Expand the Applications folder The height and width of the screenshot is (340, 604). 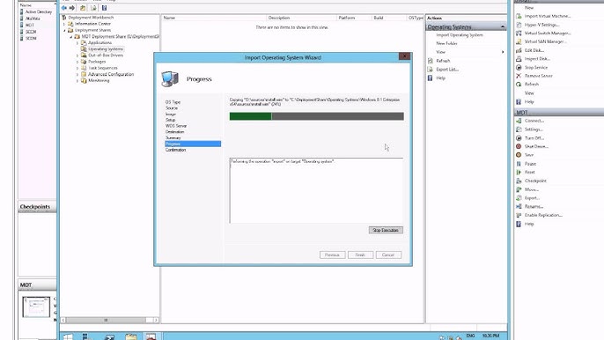[x=77, y=43]
